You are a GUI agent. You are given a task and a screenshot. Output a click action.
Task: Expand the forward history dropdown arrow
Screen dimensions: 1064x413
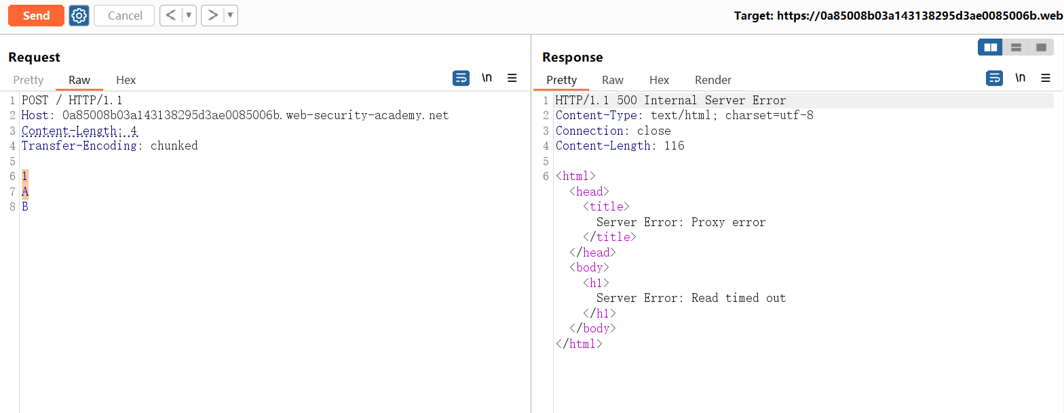click(x=231, y=16)
